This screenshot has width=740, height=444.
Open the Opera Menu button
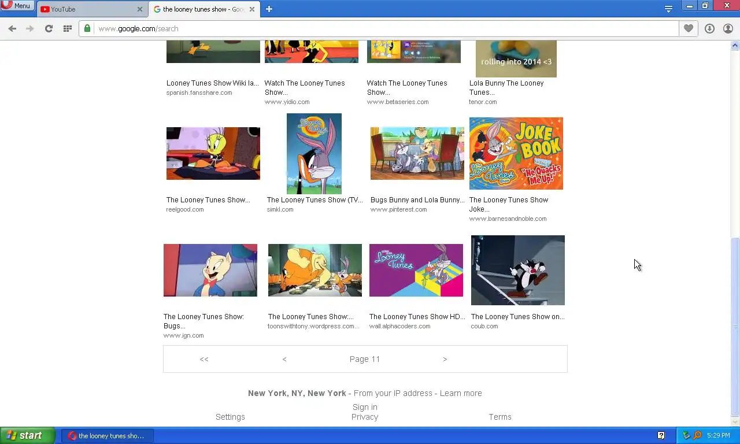[17, 6]
